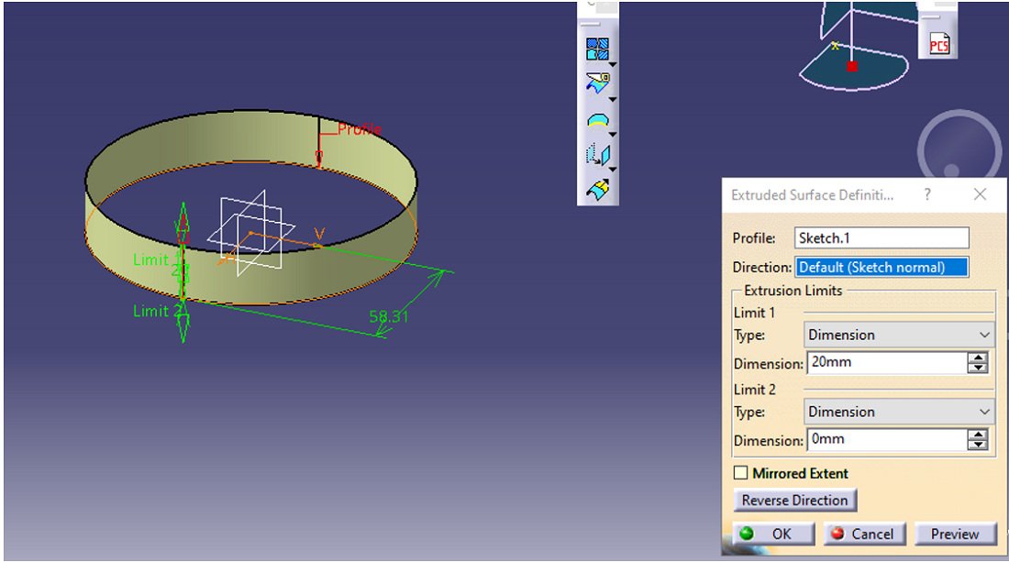
Task: Click the 58.31 dimension value
Action: click(389, 316)
